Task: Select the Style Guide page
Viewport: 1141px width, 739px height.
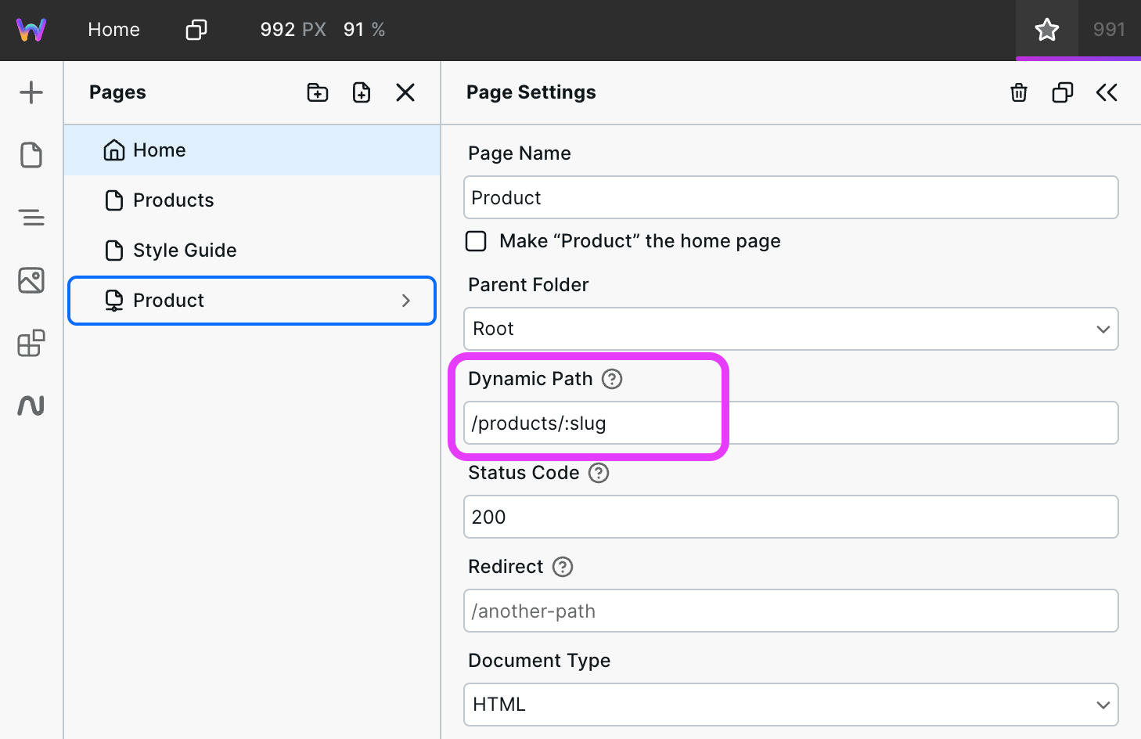Action: [x=184, y=251]
